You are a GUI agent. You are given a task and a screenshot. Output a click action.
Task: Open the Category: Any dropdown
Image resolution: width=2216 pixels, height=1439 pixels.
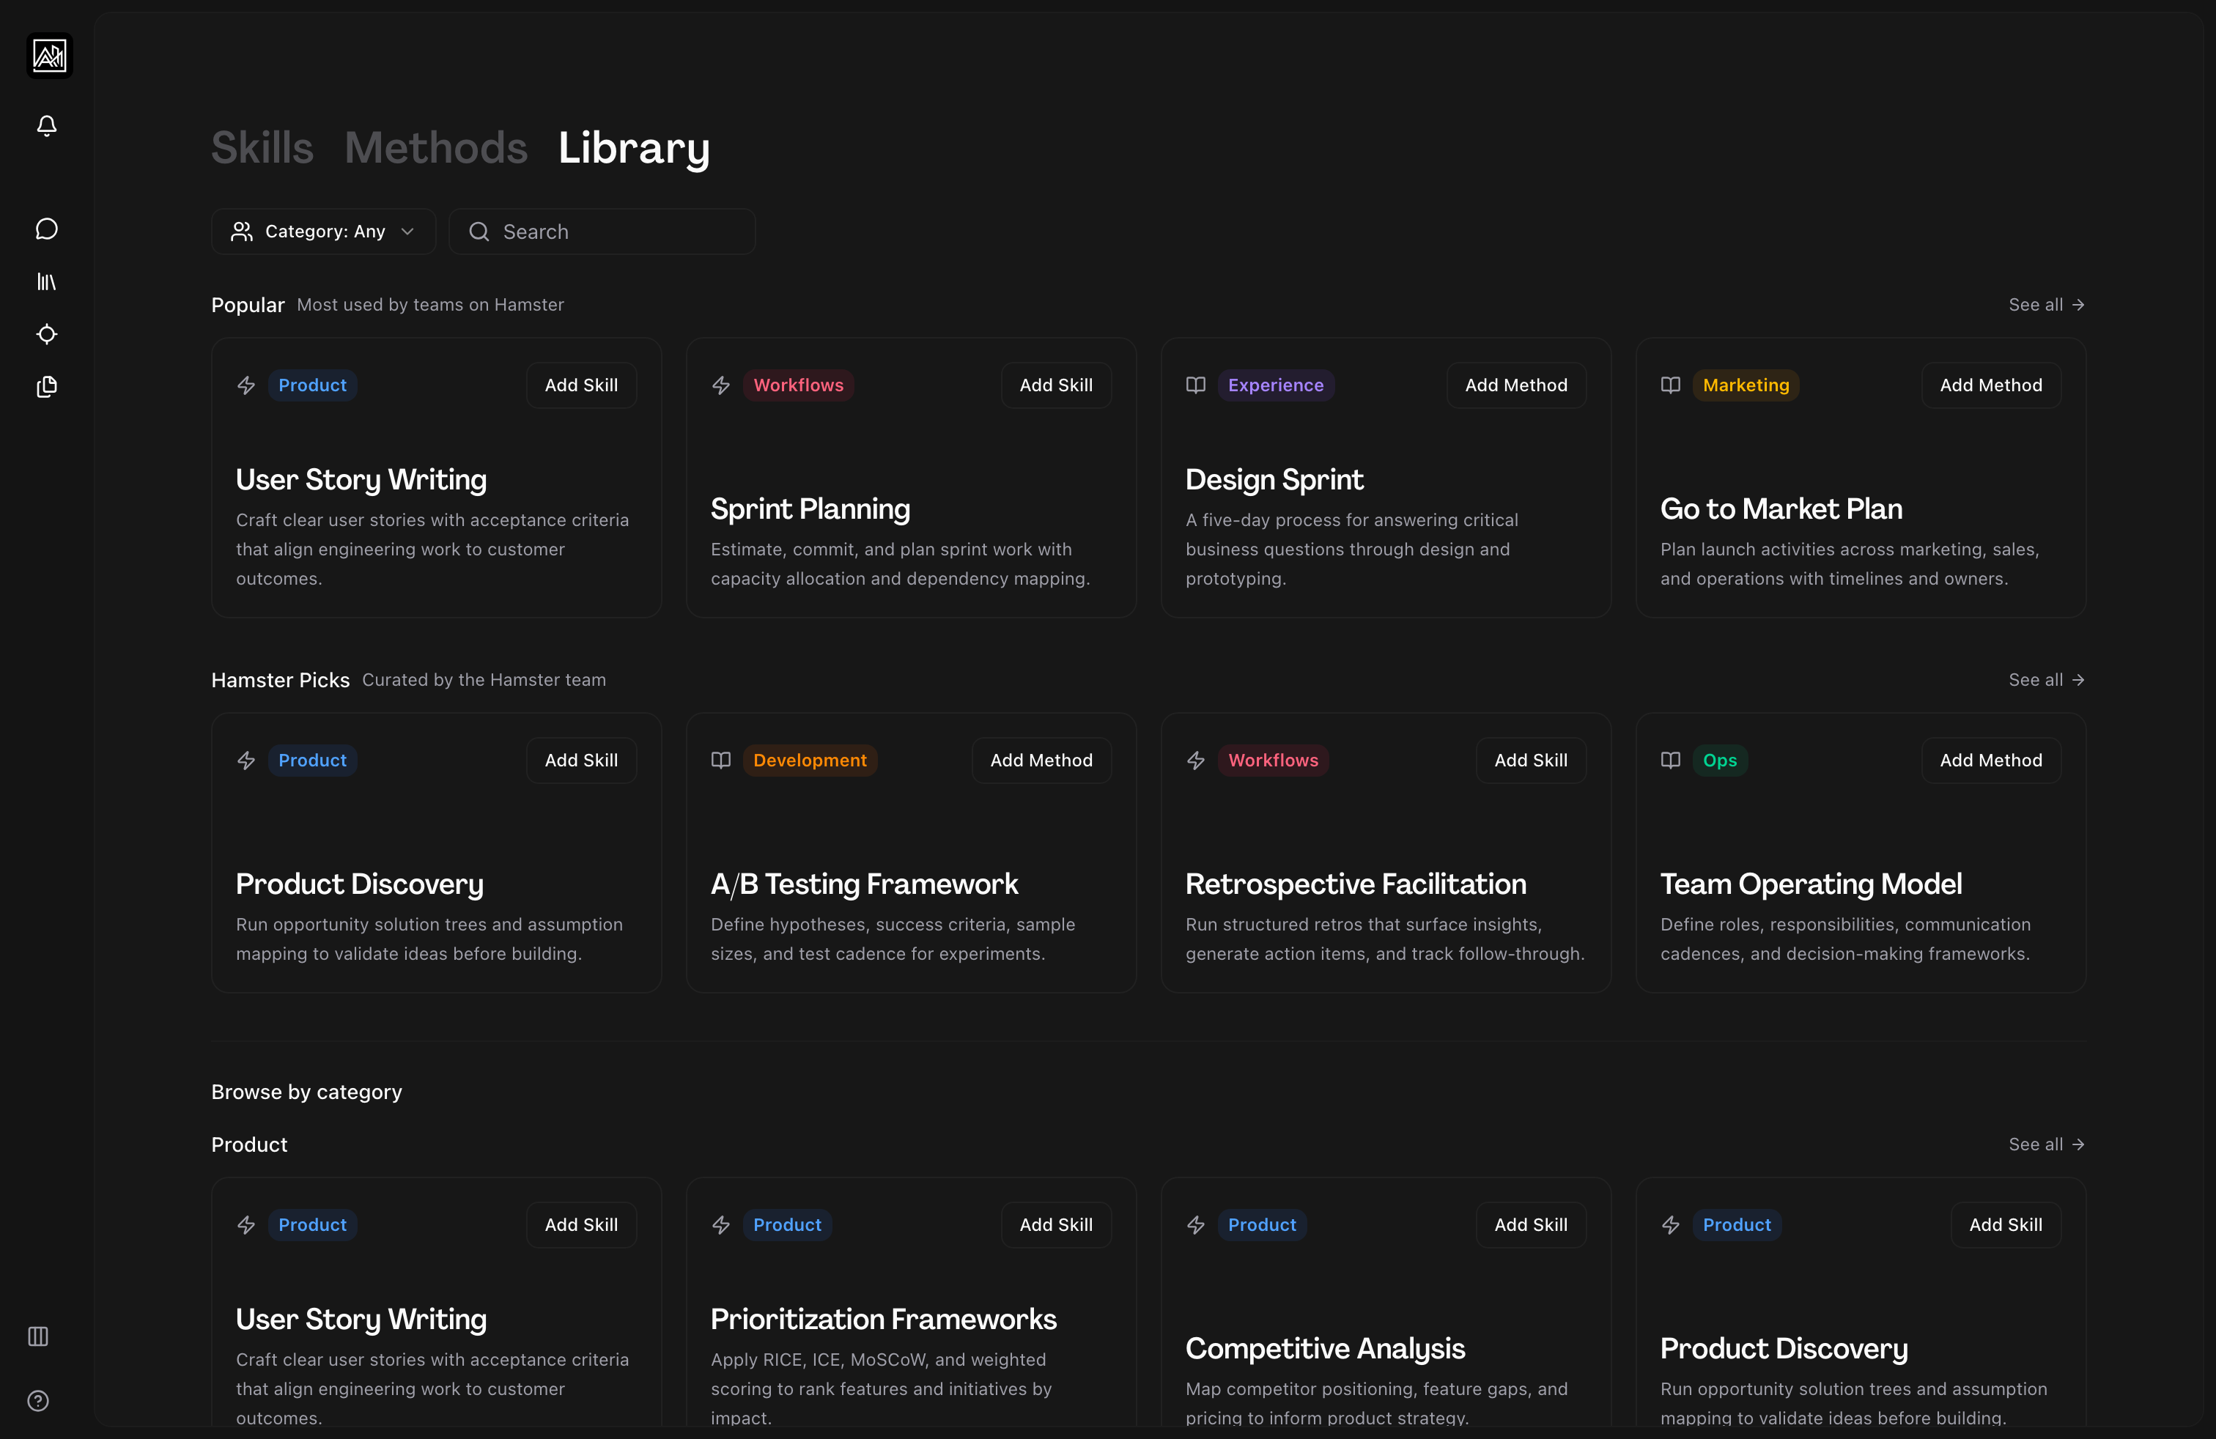pyautogui.click(x=323, y=232)
